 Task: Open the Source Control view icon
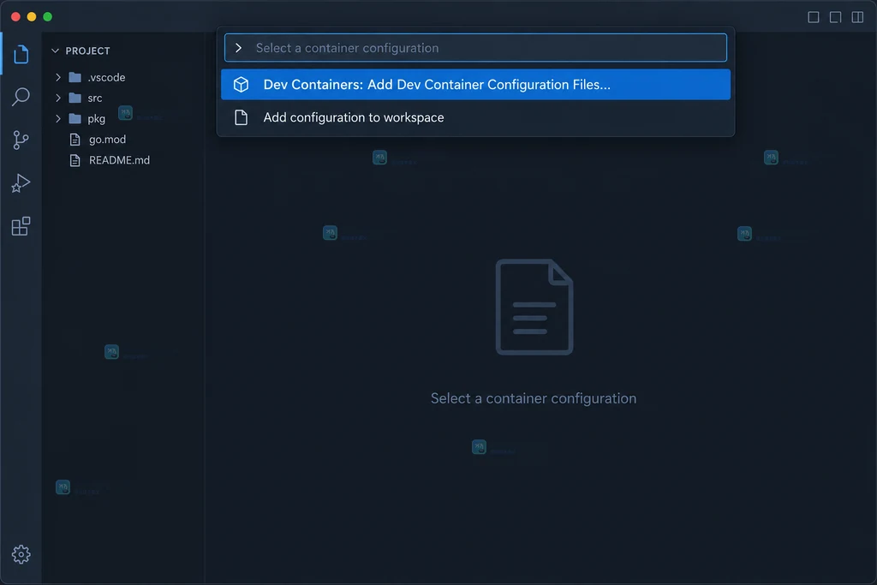coord(21,140)
